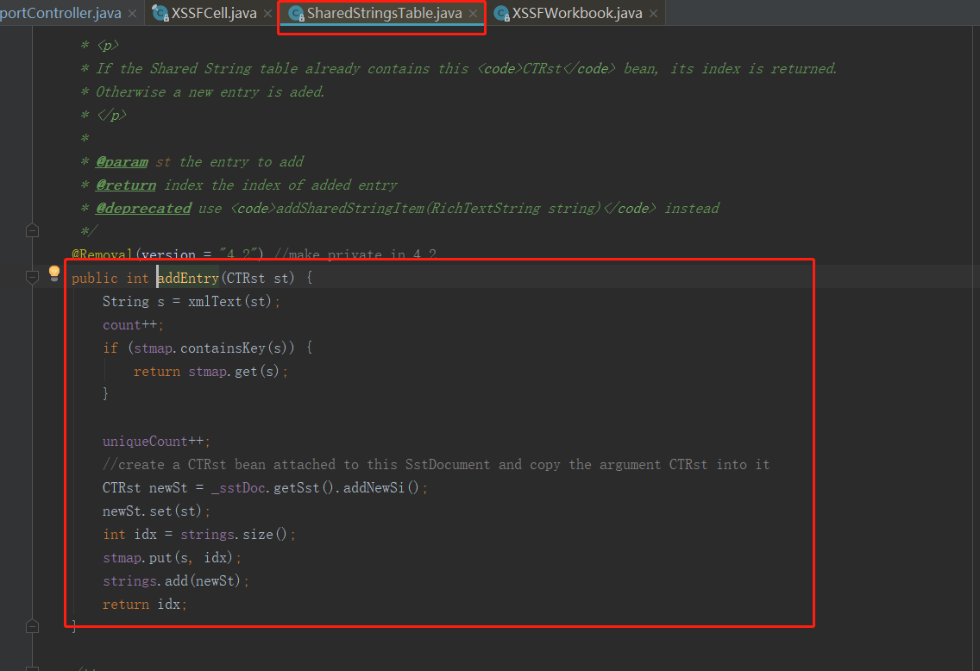The height and width of the screenshot is (671, 980).
Task: Click the count++ statement
Action: [133, 325]
